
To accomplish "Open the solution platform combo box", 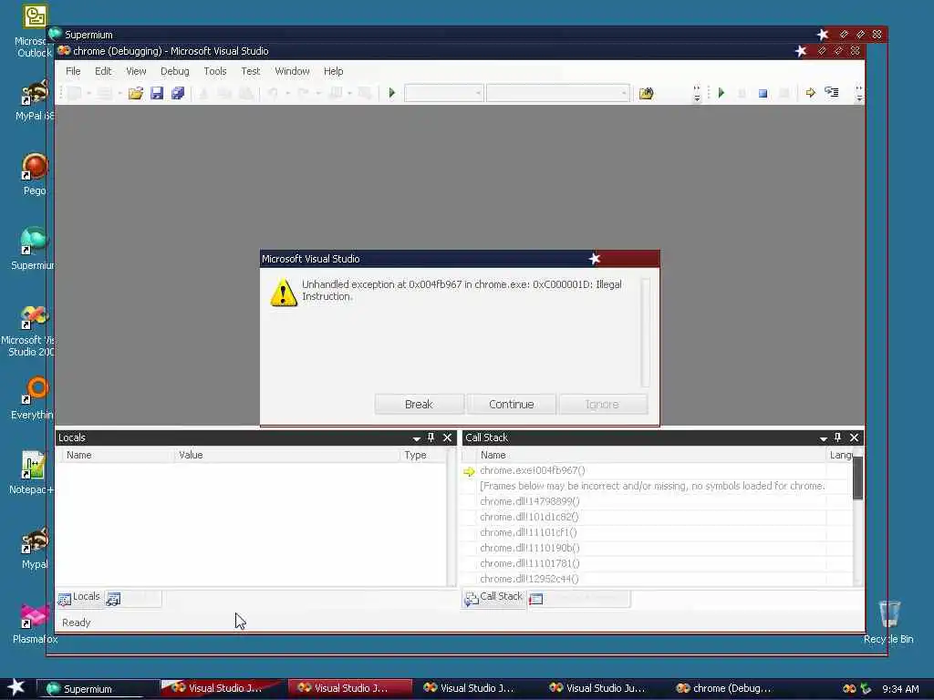I will point(557,93).
